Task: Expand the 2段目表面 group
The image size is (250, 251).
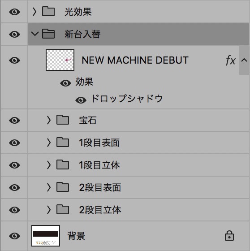Action: (x=49, y=187)
